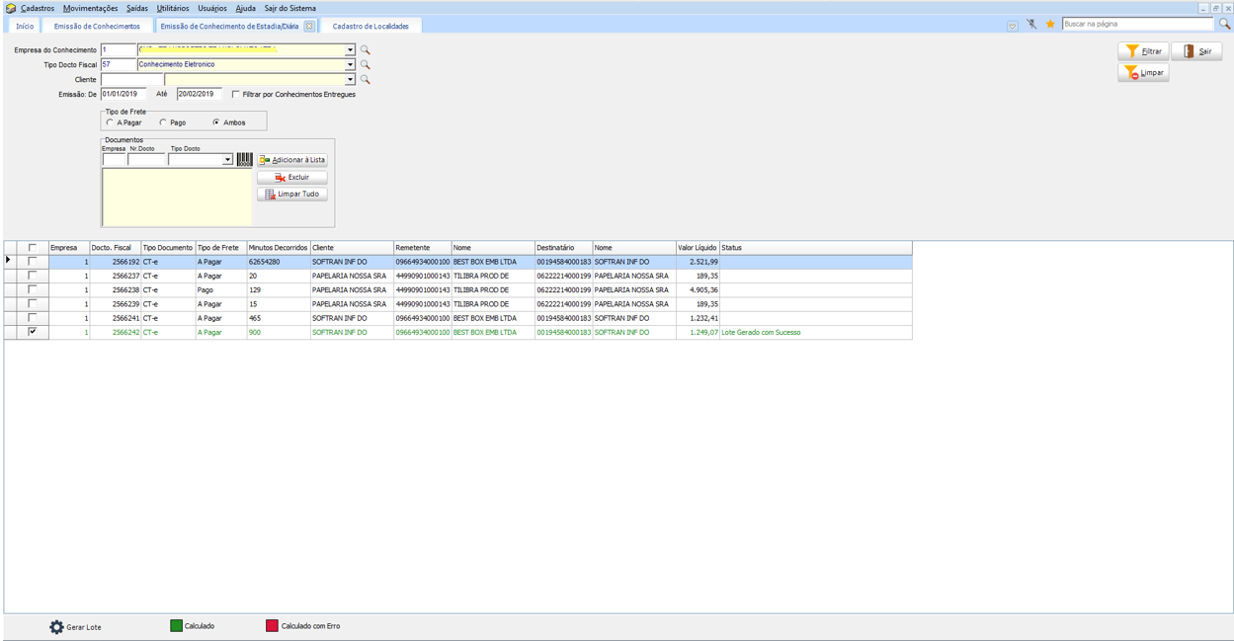Click the favorites star icon in top bar
Image resolution: width=1234 pixels, height=641 pixels.
pyautogui.click(x=1050, y=25)
